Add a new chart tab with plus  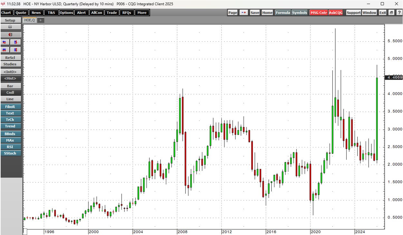(41, 20)
